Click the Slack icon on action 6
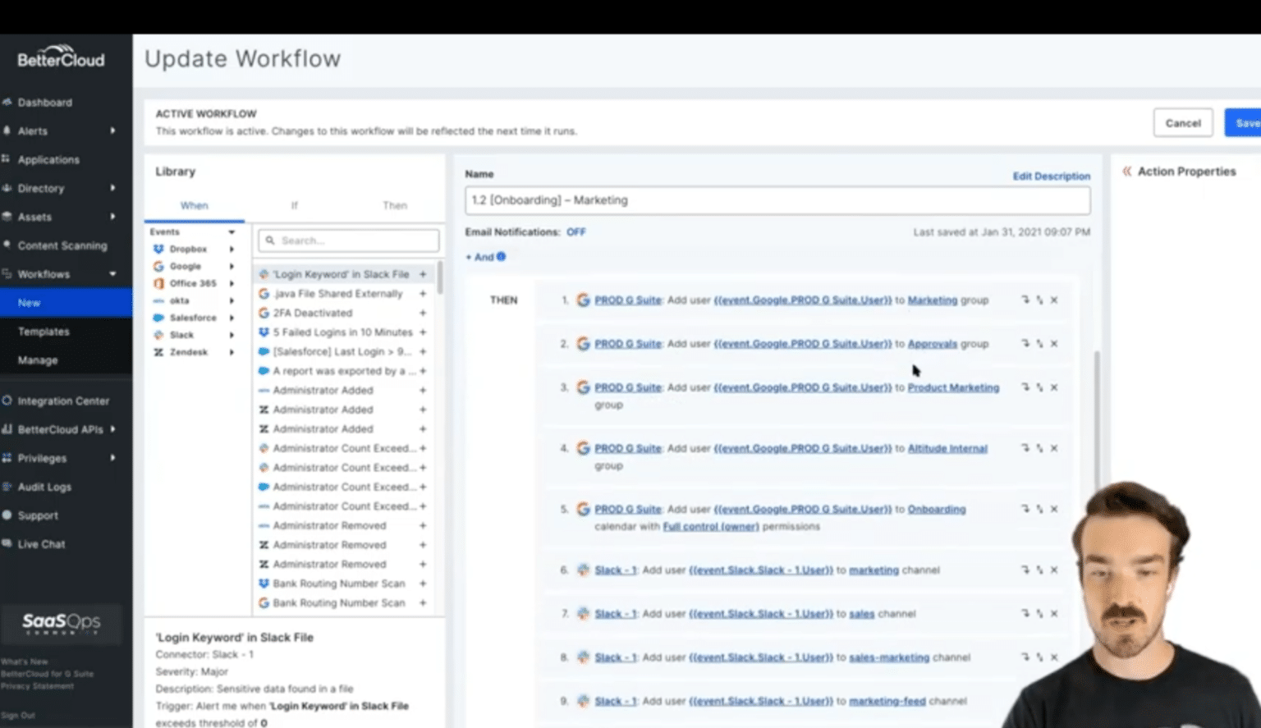This screenshot has width=1261, height=728. 582,570
